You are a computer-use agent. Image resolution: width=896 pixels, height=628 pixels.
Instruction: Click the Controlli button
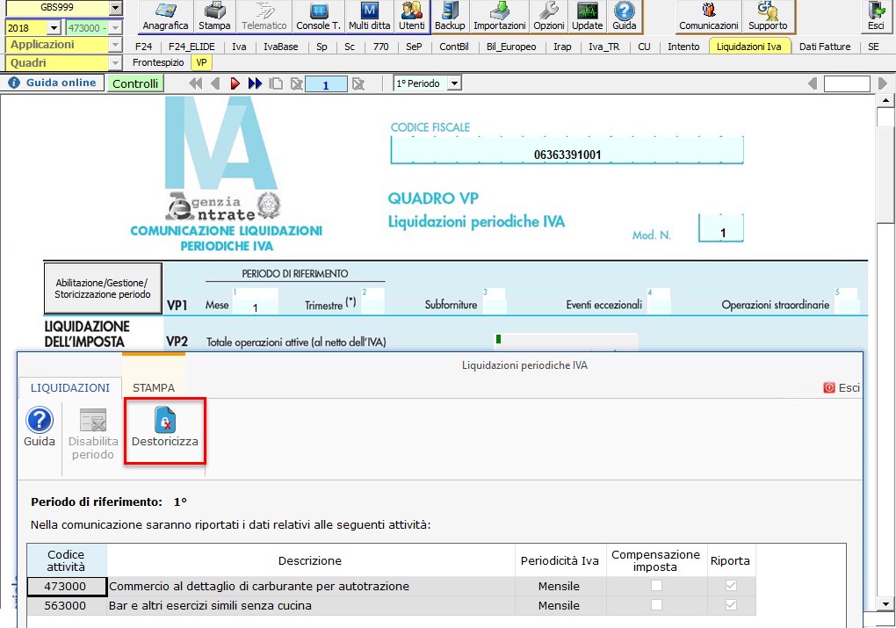coord(135,83)
